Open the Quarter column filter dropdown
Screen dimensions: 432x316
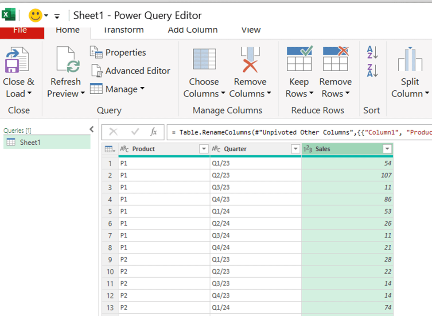296,149
